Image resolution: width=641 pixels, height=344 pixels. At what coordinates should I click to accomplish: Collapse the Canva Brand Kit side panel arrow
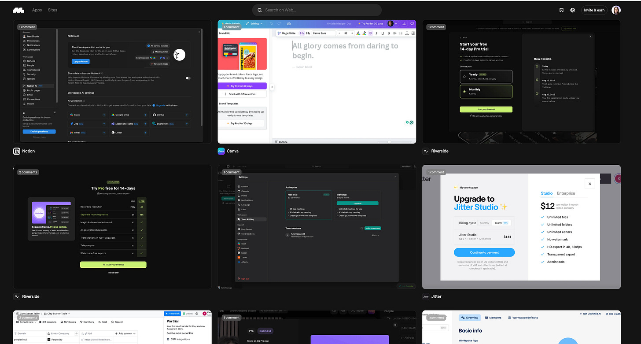[x=272, y=87]
